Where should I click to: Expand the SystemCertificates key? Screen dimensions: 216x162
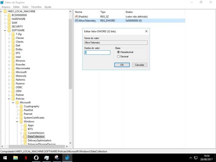click(17, 118)
